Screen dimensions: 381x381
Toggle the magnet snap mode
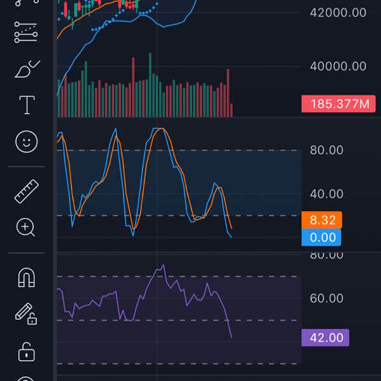click(x=27, y=277)
